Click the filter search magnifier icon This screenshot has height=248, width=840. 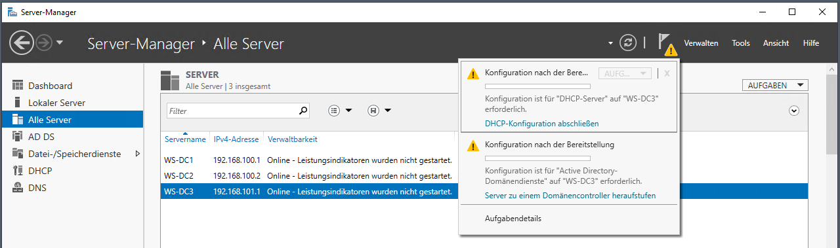click(303, 111)
